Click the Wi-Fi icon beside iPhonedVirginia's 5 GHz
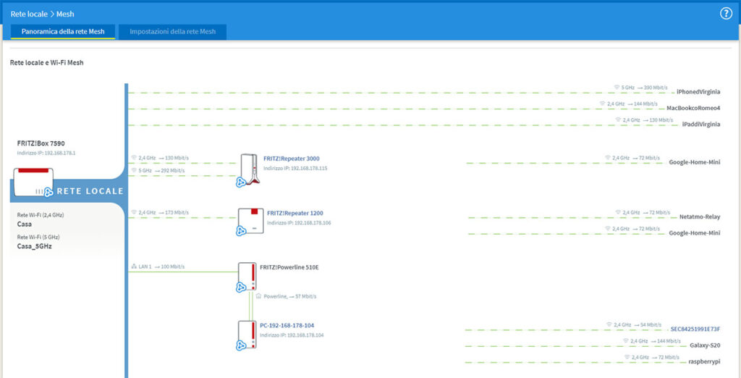 (617, 87)
